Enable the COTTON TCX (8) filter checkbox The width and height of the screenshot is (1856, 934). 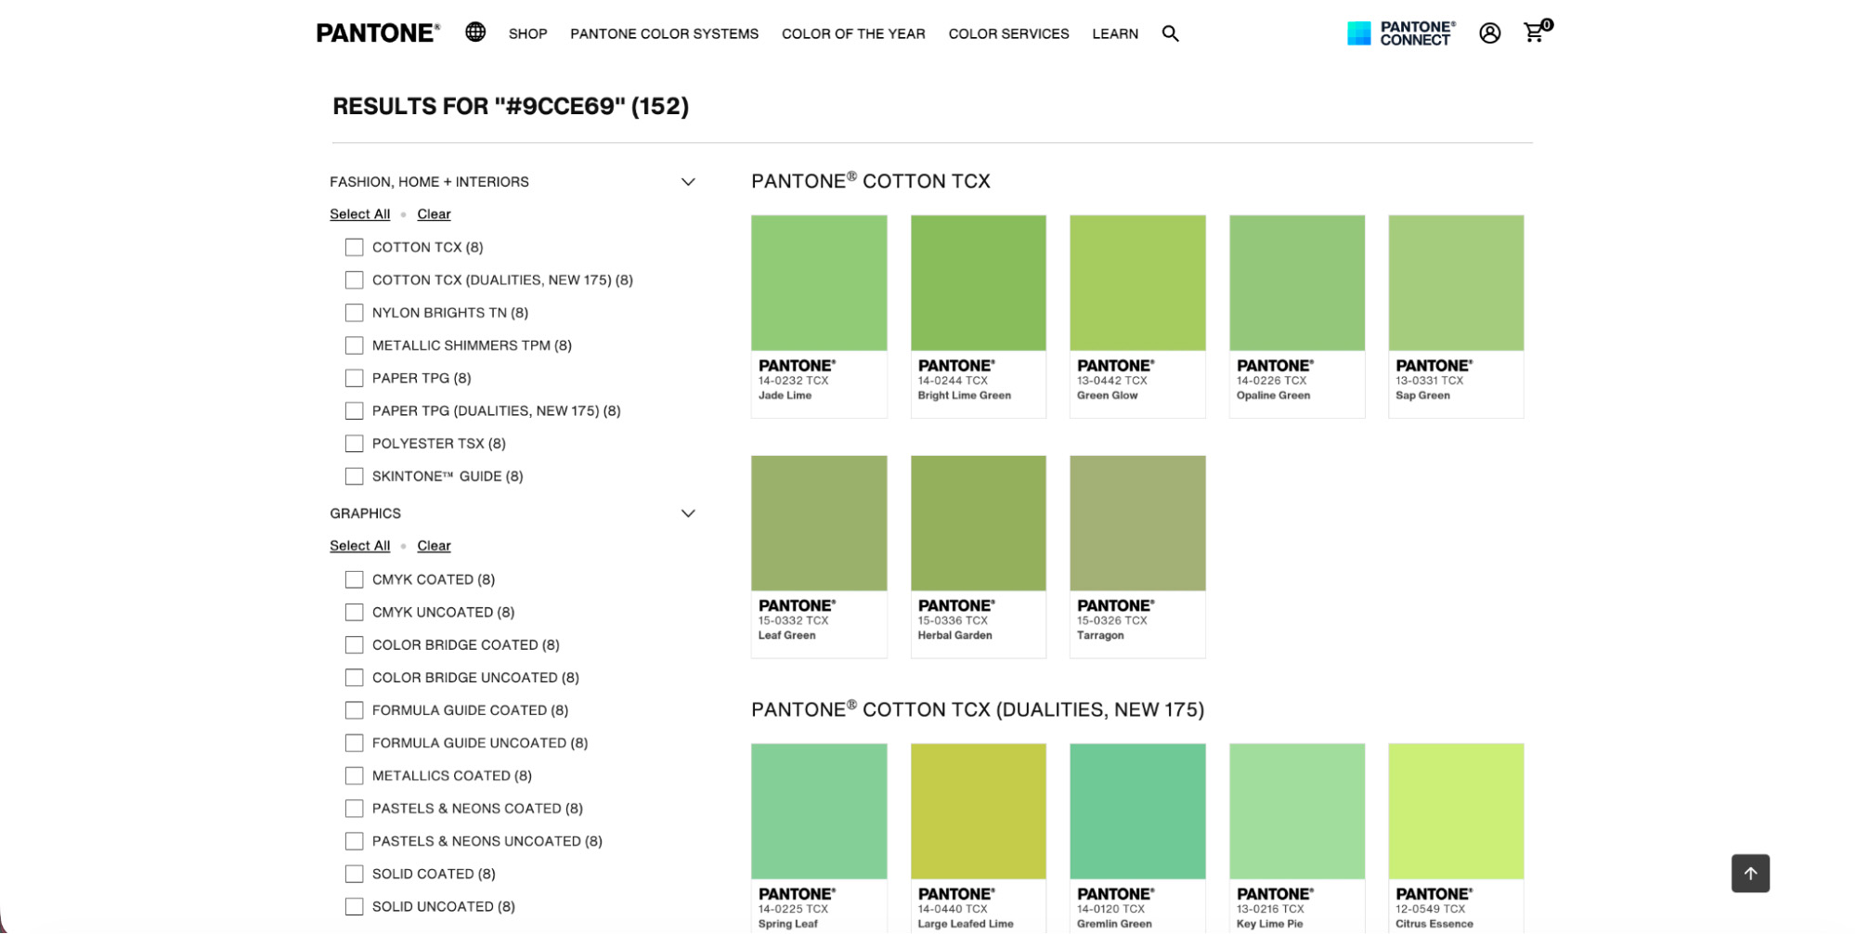click(354, 247)
